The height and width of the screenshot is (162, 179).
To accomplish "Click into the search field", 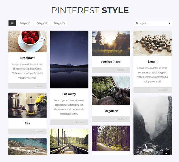I will [153, 23].
